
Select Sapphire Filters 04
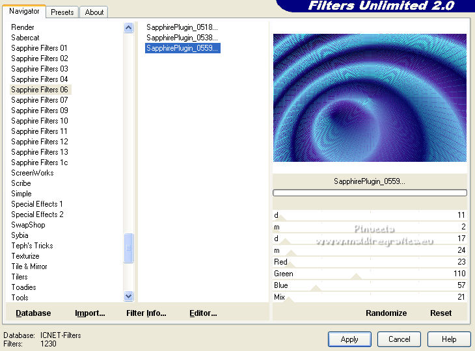(x=40, y=79)
